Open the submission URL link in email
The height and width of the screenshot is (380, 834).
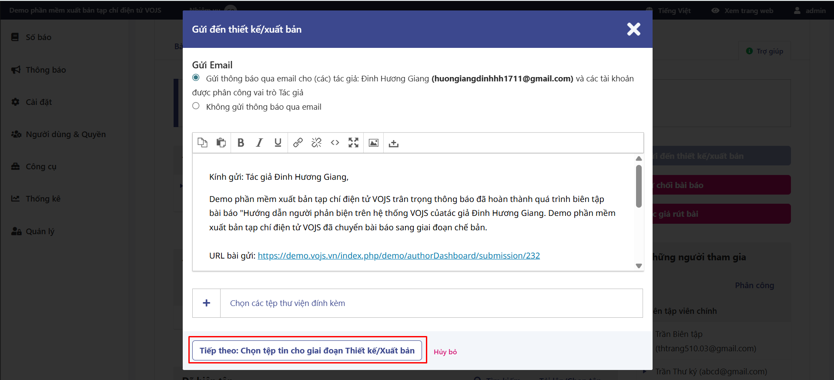click(399, 256)
